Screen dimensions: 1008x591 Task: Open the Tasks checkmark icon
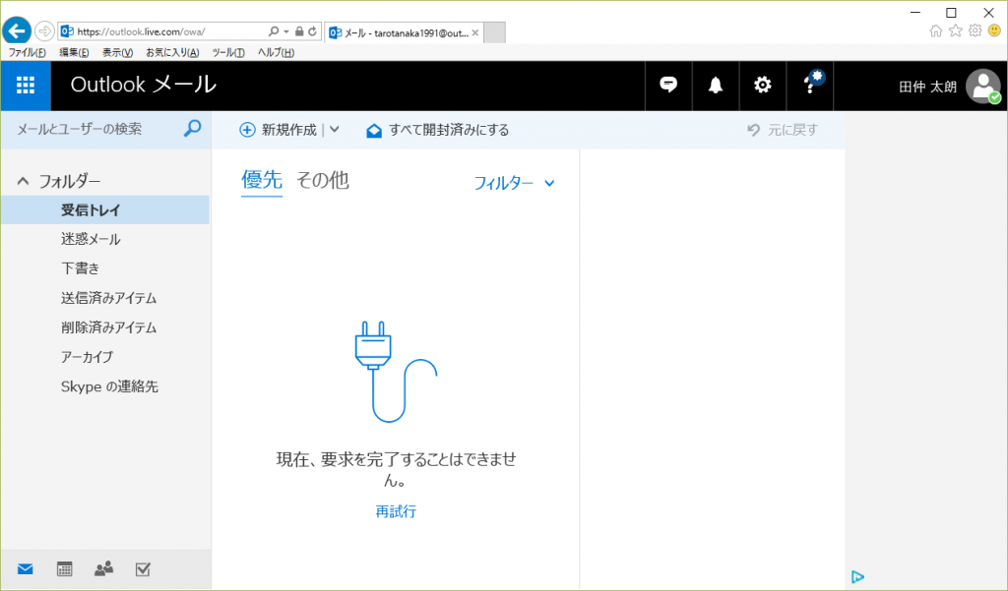click(143, 569)
